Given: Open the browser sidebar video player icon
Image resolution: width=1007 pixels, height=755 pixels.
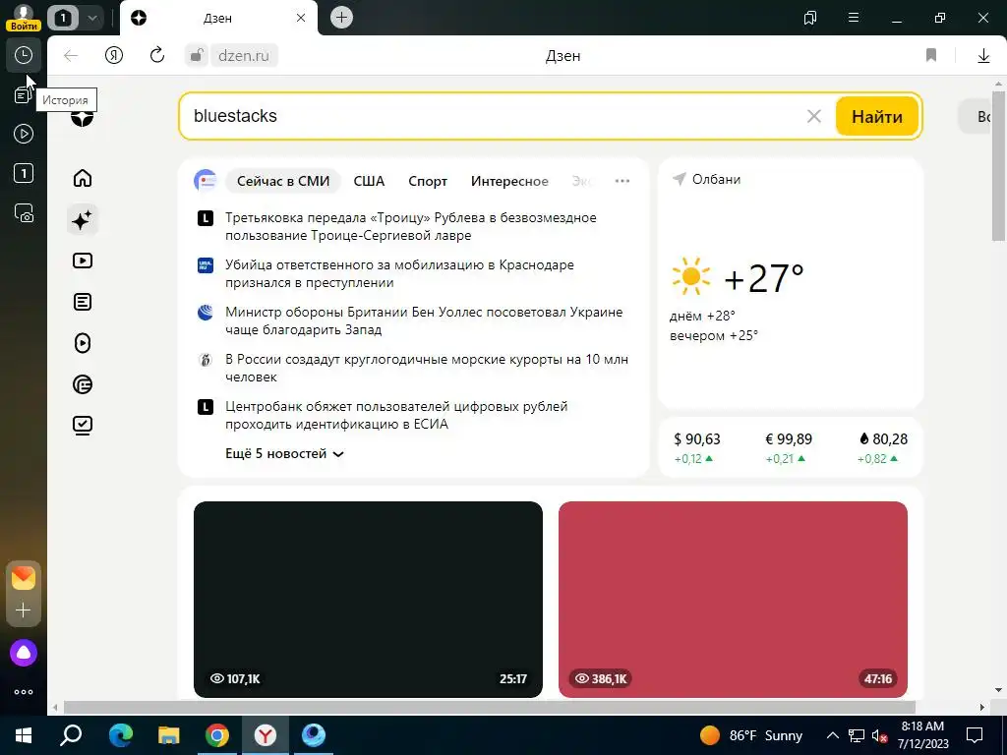Looking at the screenshot, I should click(24, 134).
